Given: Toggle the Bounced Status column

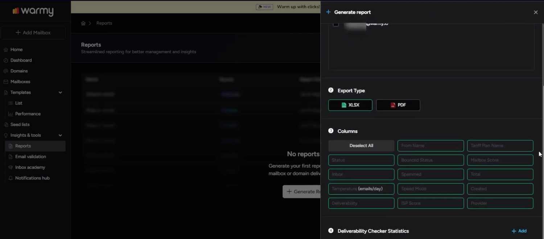Looking at the screenshot, I should (x=430, y=160).
